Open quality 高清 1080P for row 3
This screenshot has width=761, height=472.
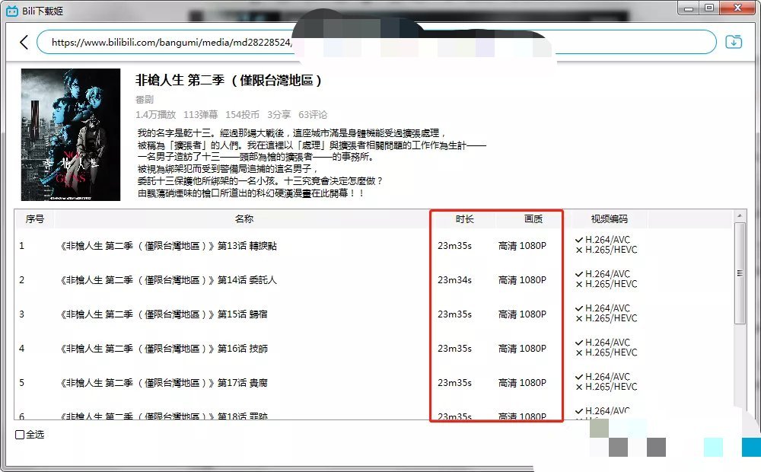[x=522, y=314]
